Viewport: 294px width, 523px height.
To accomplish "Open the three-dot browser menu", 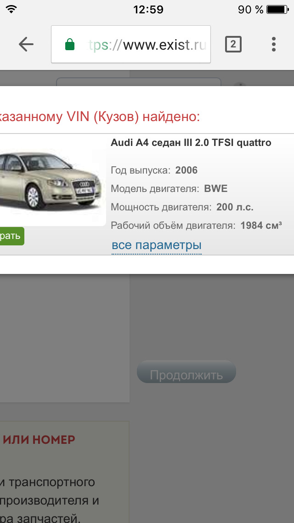I will (x=274, y=44).
